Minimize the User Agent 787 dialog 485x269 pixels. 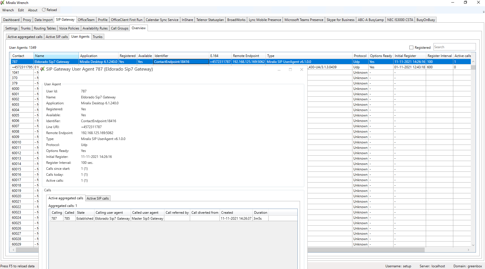tap(279, 69)
